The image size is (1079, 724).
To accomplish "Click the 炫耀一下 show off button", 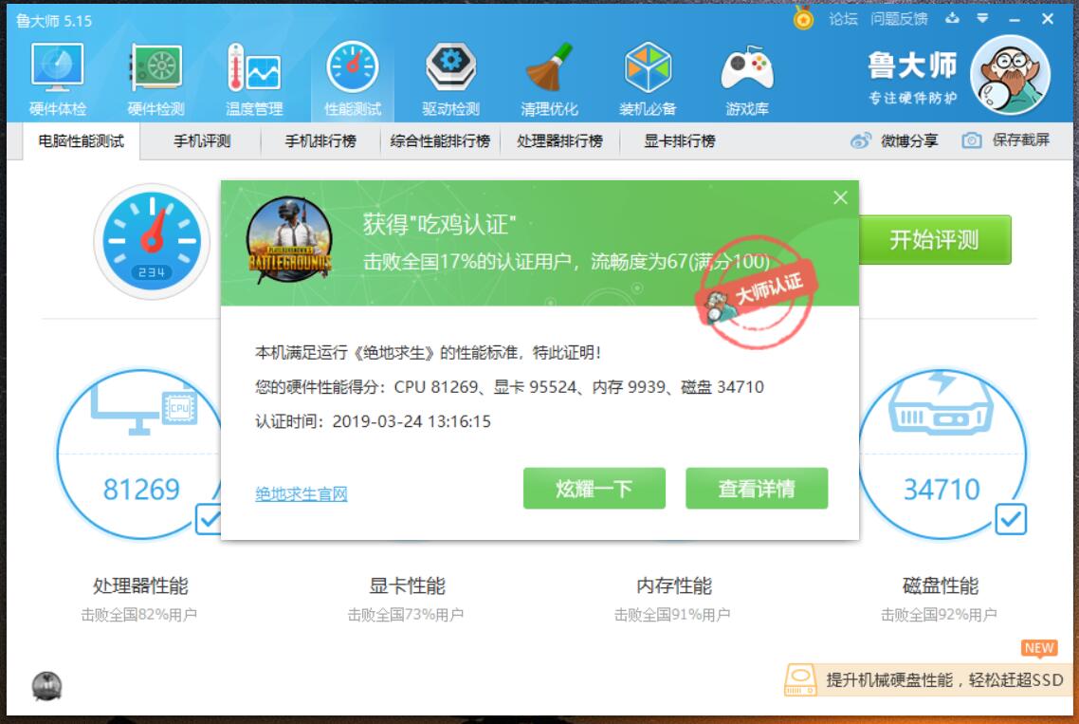I will pos(594,488).
